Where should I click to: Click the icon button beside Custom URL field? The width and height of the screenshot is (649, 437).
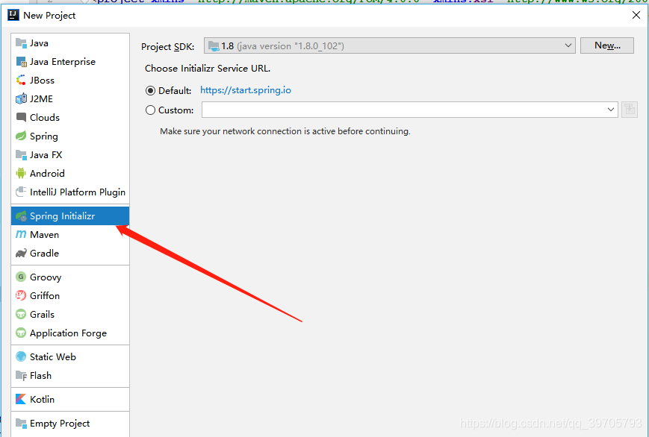(630, 110)
